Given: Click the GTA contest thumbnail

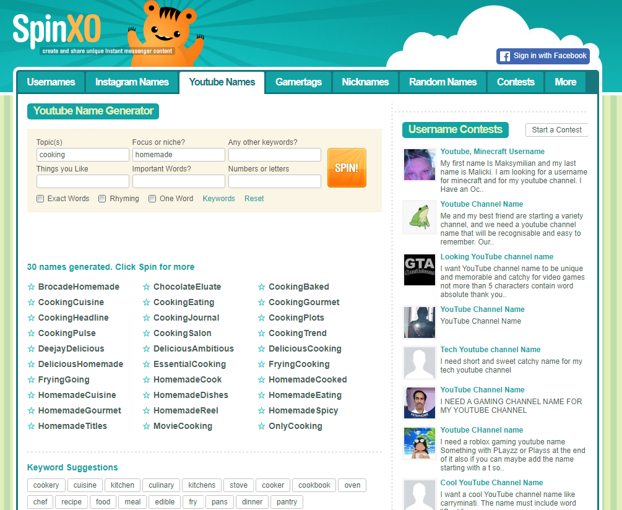Looking at the screenshot, I should pos(419,270).
